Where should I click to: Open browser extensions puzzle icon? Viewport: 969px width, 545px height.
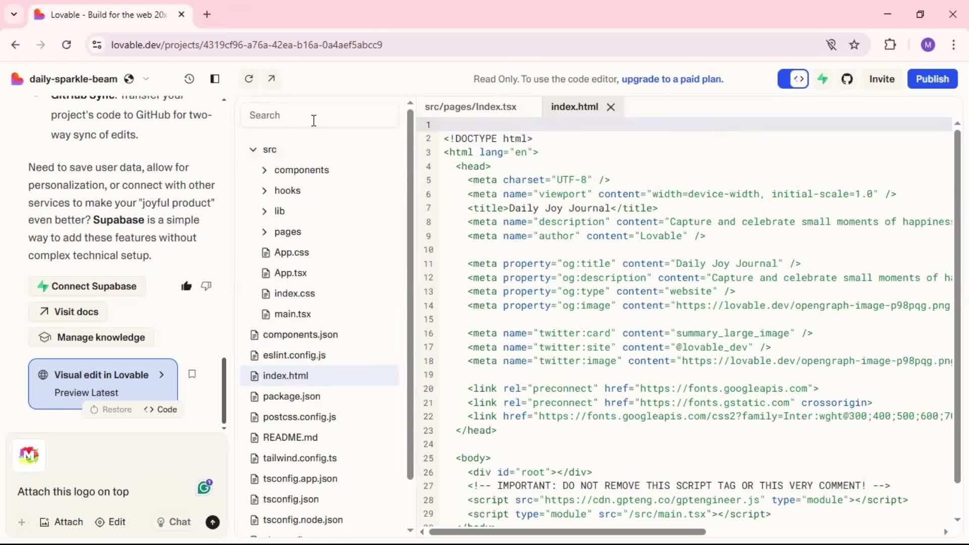point(890,45)
